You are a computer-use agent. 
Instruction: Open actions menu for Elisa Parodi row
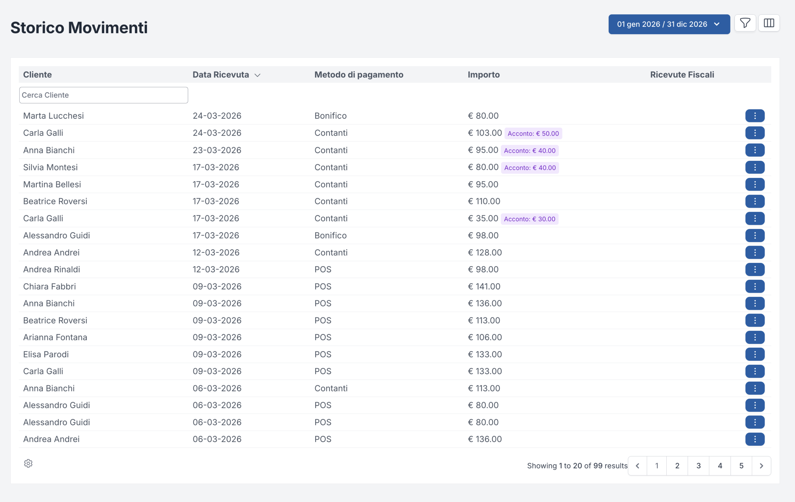(x=754, y=355)
